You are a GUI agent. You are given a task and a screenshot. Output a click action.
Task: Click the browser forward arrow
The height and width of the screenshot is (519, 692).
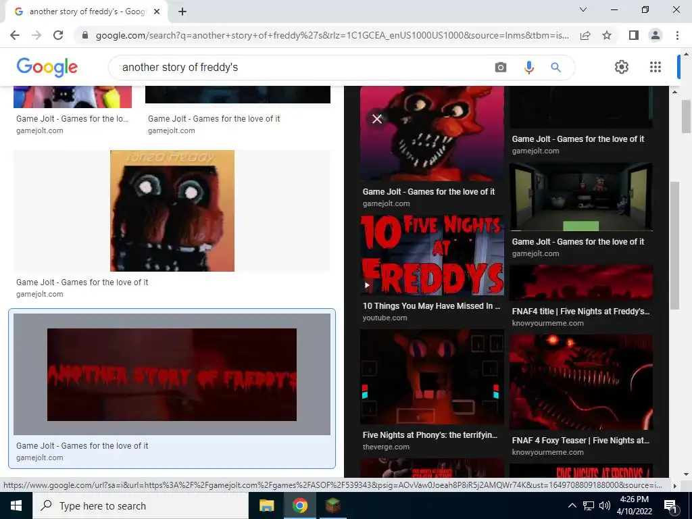pyautogui.click(x=36, y=35)
